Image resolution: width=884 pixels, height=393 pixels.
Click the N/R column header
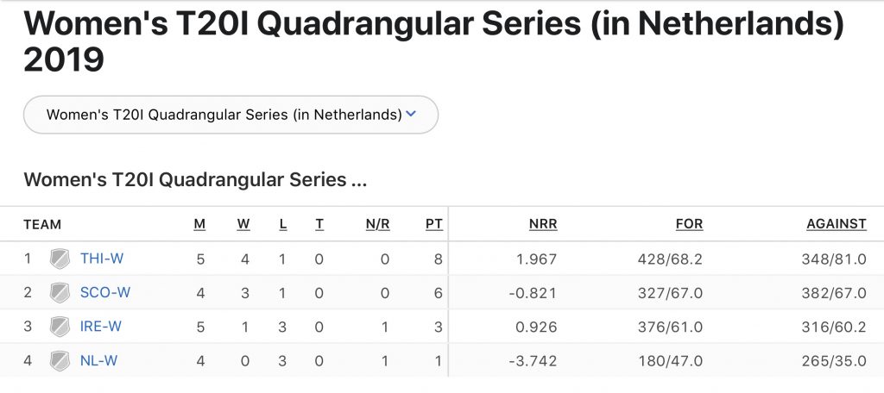click(x=378, y=224)
